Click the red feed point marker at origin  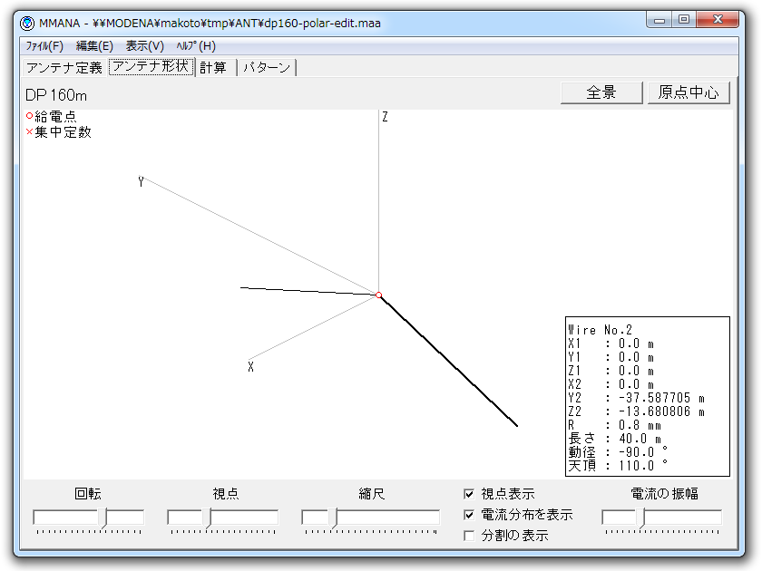pos(378,295)
